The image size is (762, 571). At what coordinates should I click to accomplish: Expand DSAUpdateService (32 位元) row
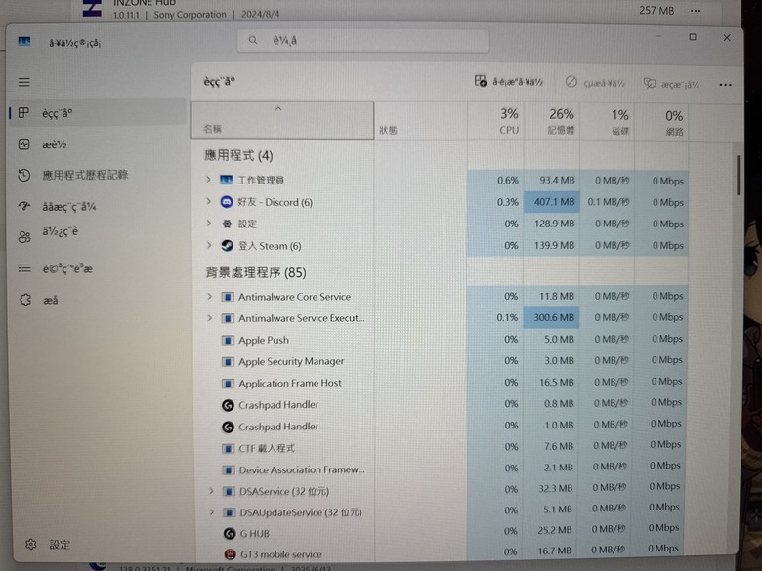click(212, 511)
